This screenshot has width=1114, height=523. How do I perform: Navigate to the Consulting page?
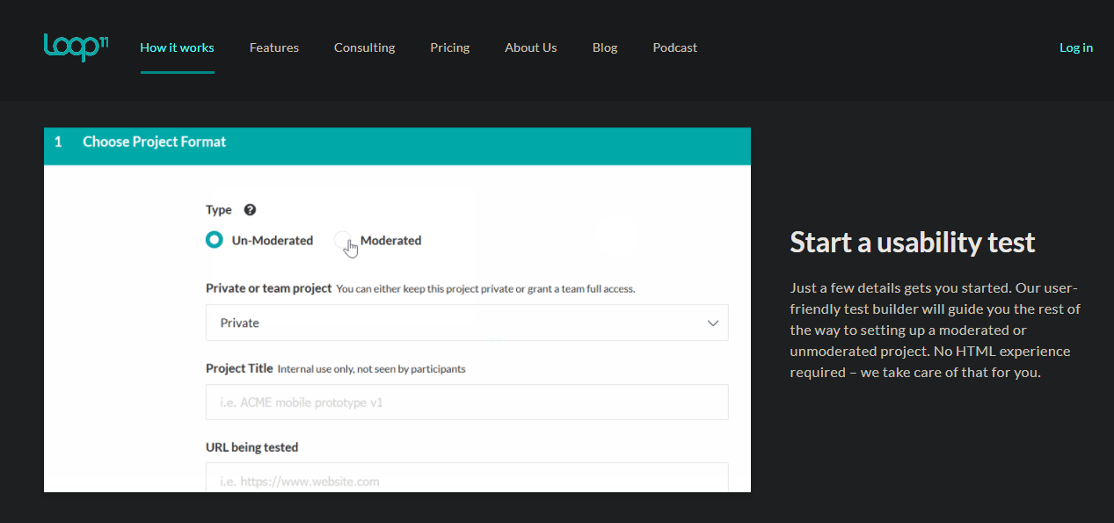tap(364, 47)
